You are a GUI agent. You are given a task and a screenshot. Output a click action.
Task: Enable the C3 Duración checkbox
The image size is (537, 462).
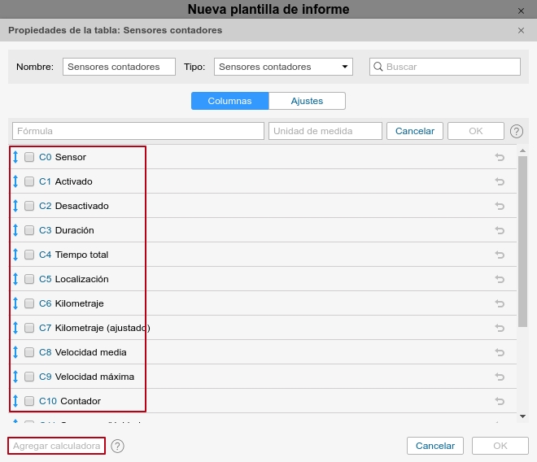(x=29, y=230)
